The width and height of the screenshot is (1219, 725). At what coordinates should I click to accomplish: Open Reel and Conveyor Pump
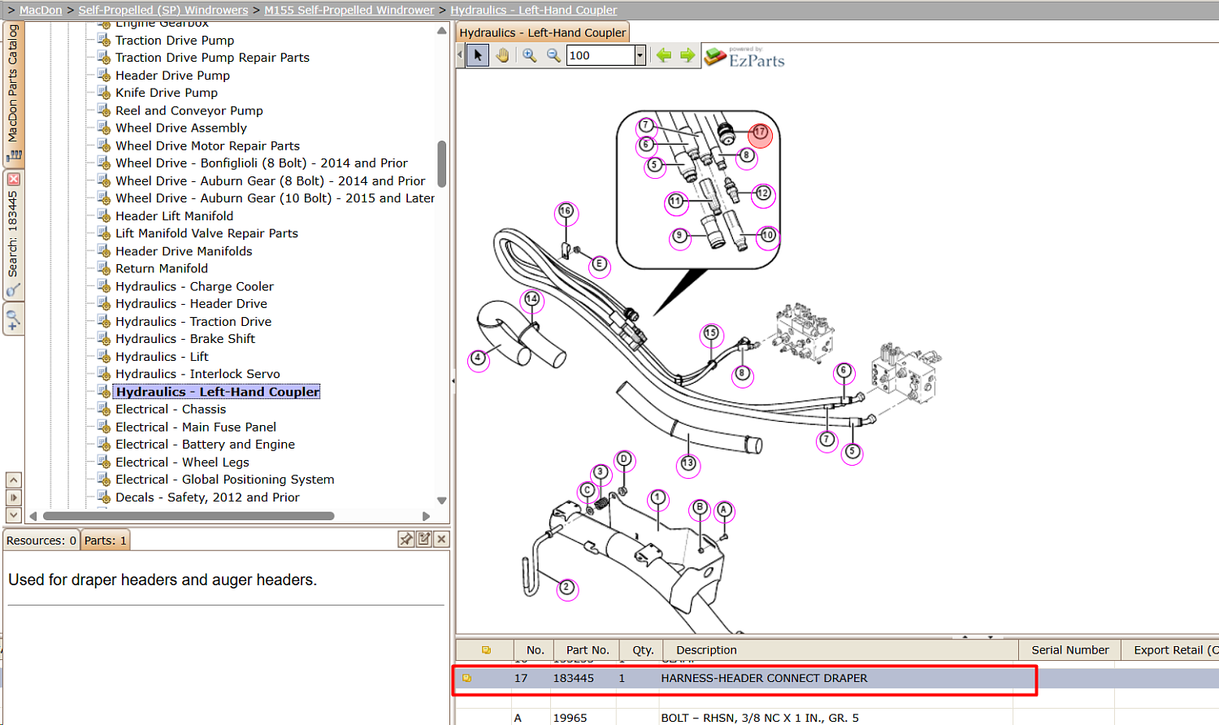point(189,111)
